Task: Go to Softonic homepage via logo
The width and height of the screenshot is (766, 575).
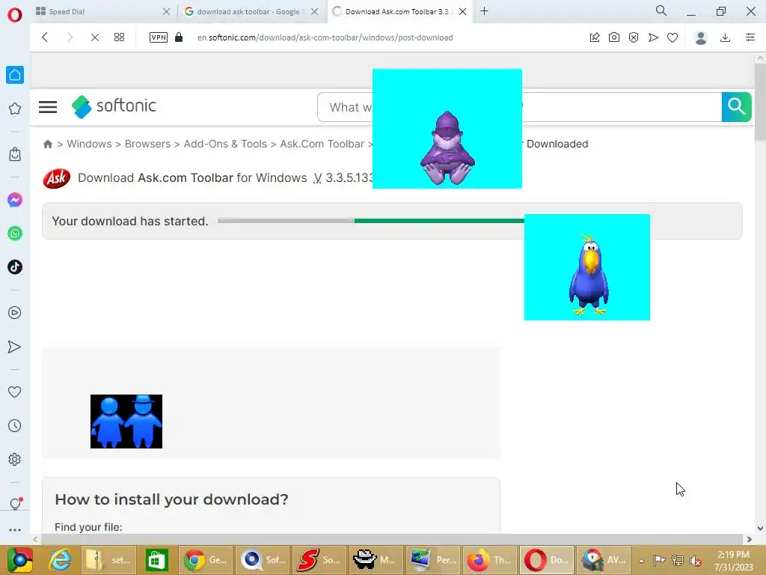Action: coord(114,106)
